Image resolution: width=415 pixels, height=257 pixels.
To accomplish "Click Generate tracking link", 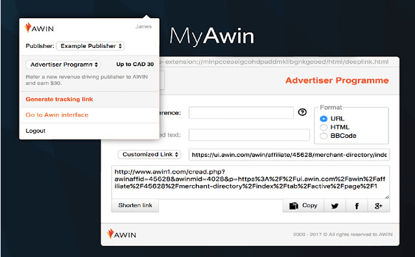I will (x=59, y=99).
